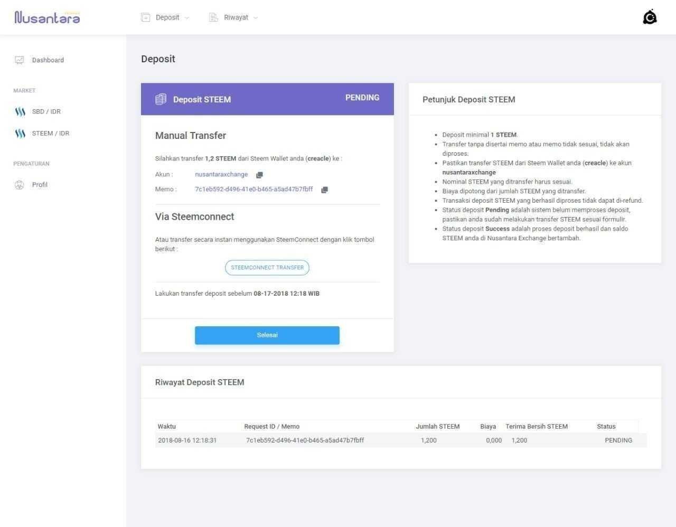Viewport: 676px width, 527px height.
Task: Click the Profil user icon
Action: [20, 185]
